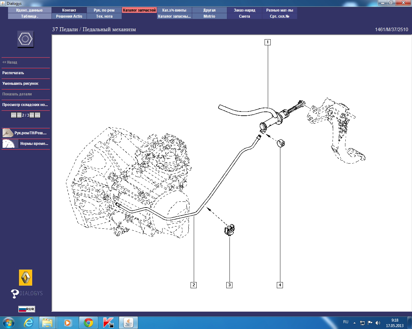Image resolution: width=412 pixels, height=329 pixels.
Task: Select part callout number 3
Action: pos(229,285)
